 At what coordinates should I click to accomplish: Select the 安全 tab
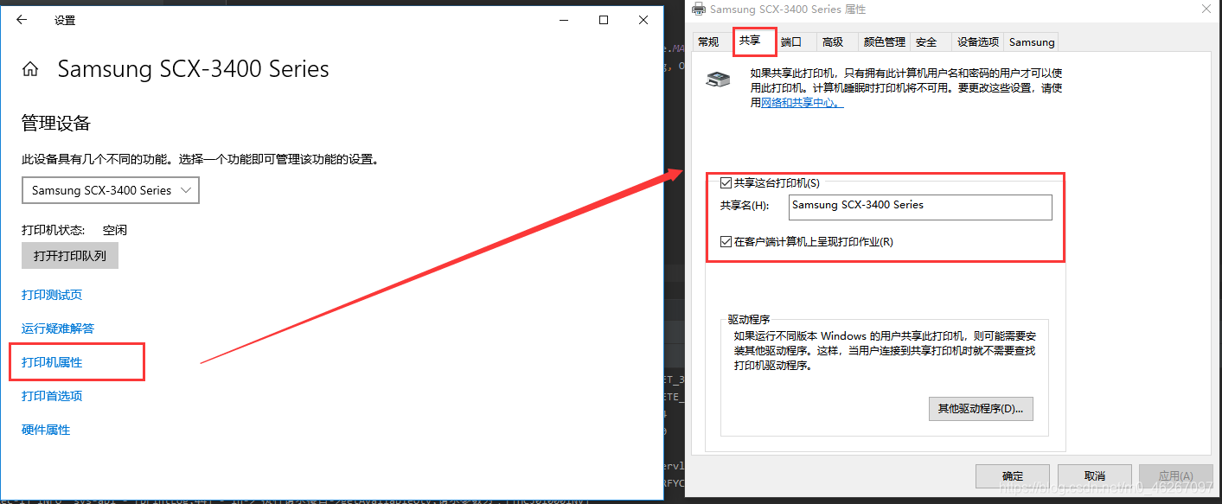click(926, 41)
